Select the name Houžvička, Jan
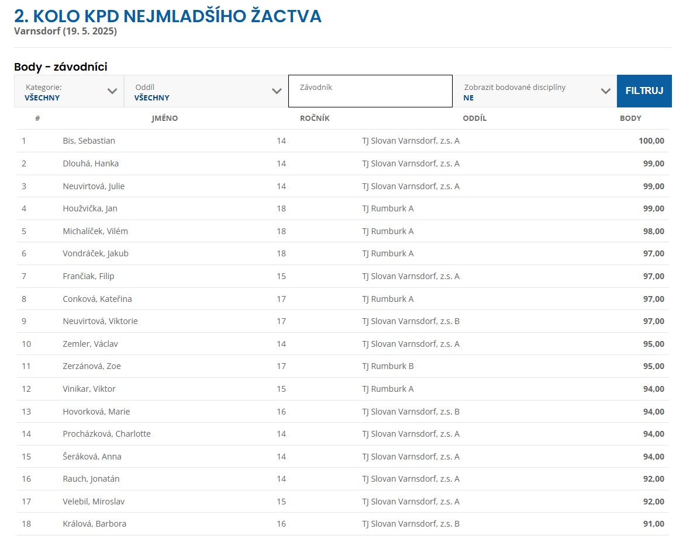693x536 pixels. (x=90, y=208)
